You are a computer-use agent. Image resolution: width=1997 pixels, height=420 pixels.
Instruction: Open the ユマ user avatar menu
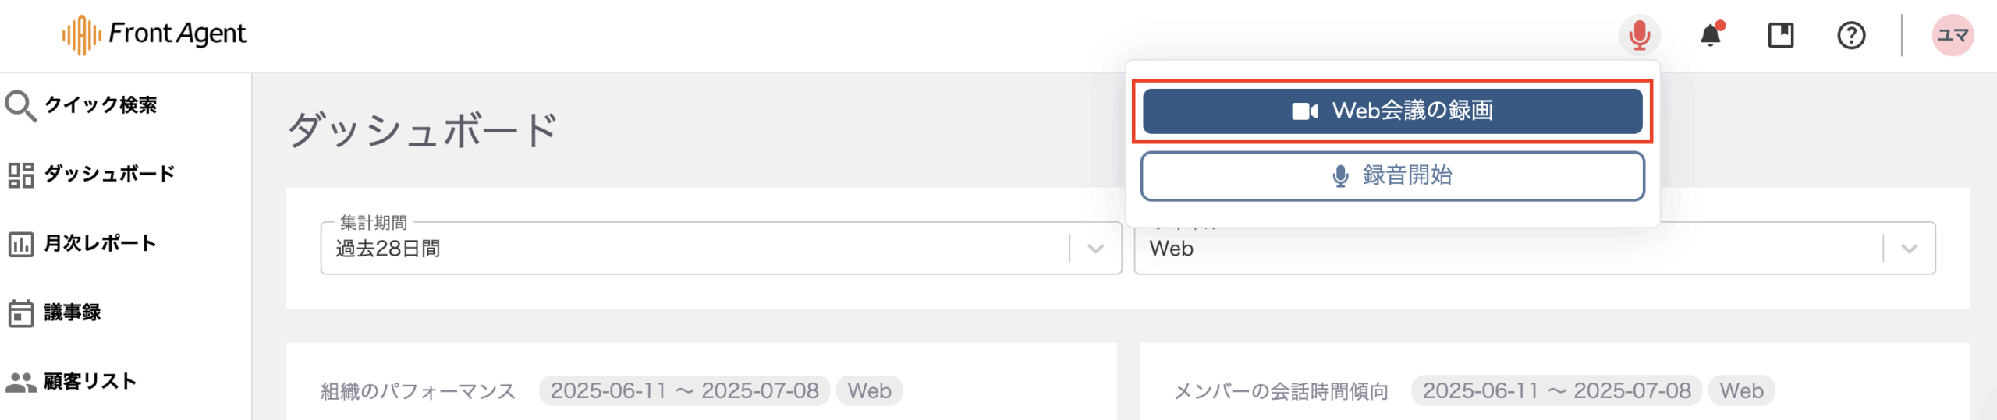[x=1953, y=35]
